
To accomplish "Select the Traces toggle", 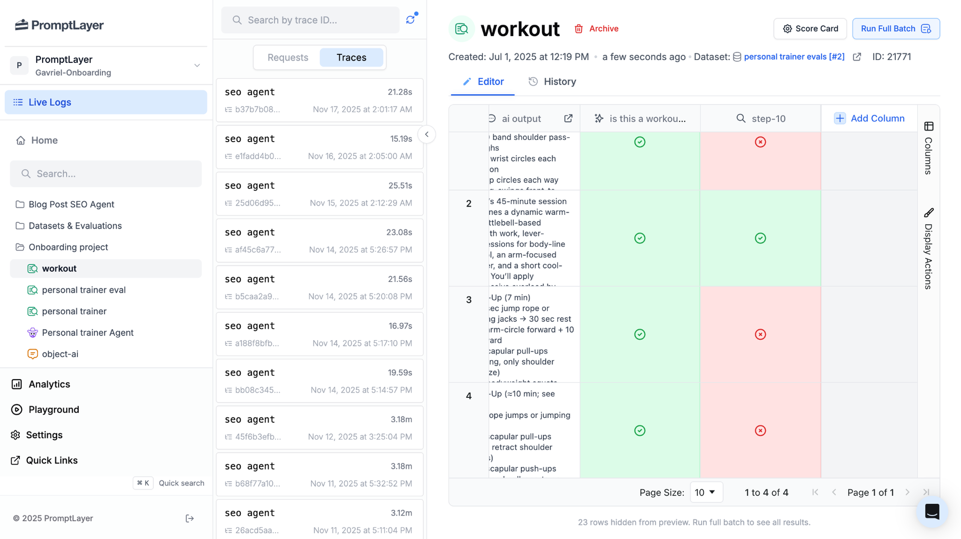I will (x=351, y=57).
